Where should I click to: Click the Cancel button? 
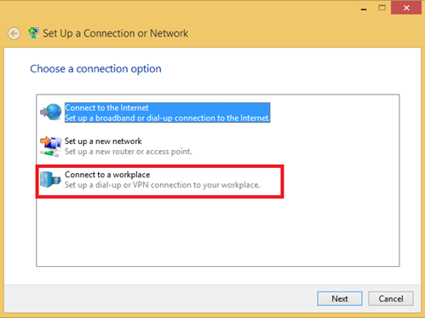[x=391, y=298]
